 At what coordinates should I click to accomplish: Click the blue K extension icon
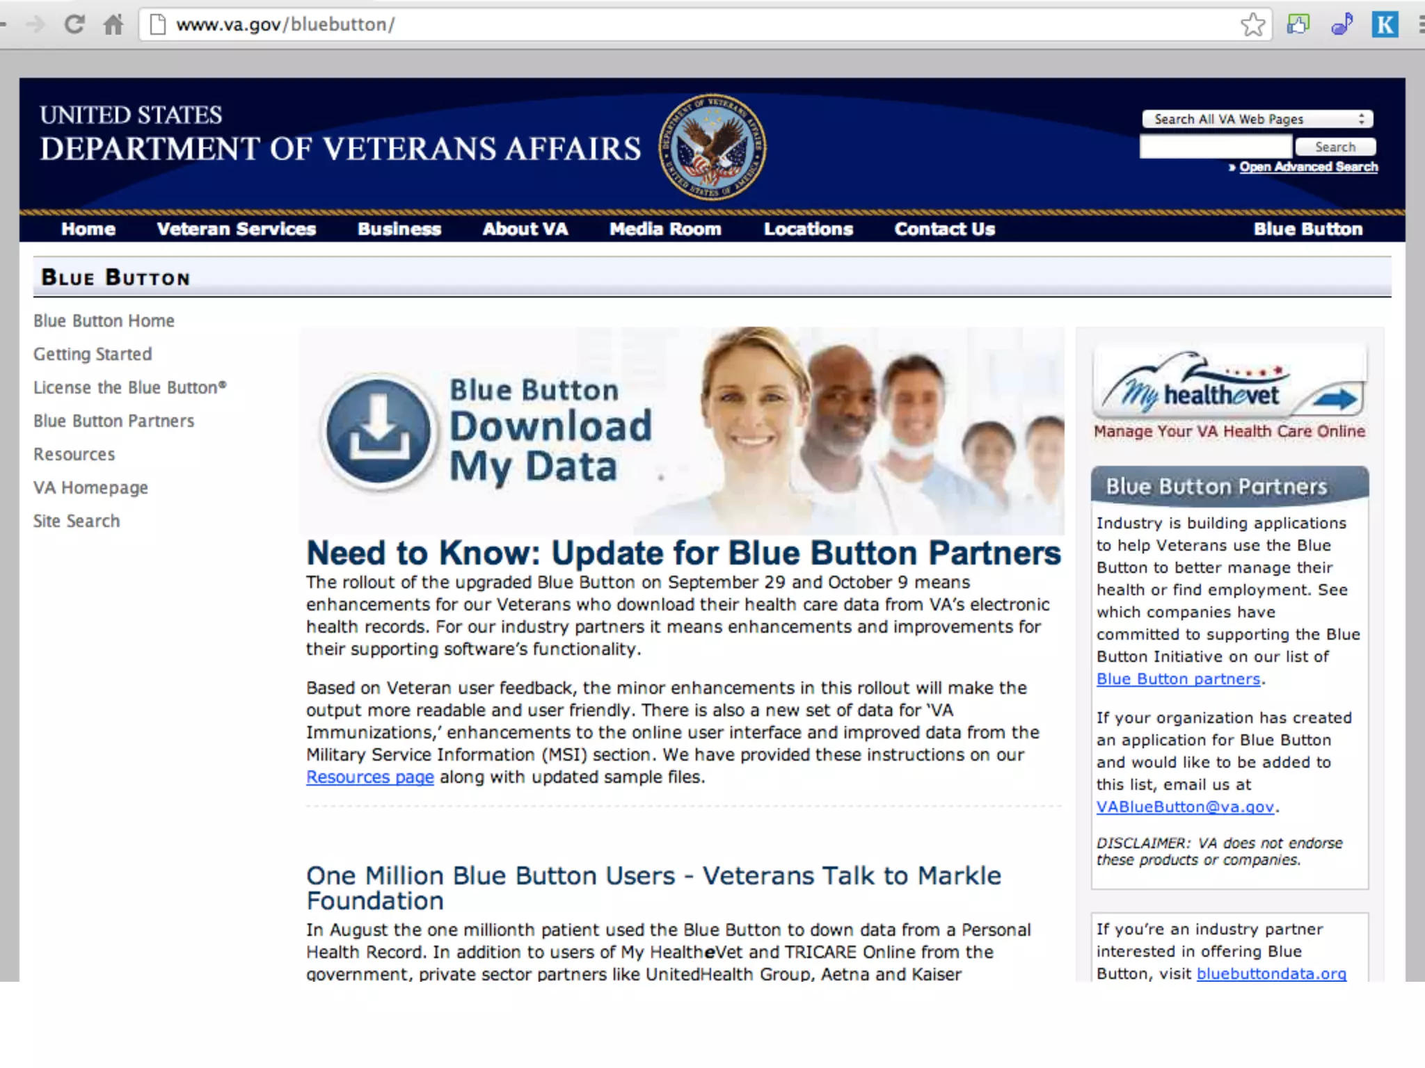pos(1385,24)
